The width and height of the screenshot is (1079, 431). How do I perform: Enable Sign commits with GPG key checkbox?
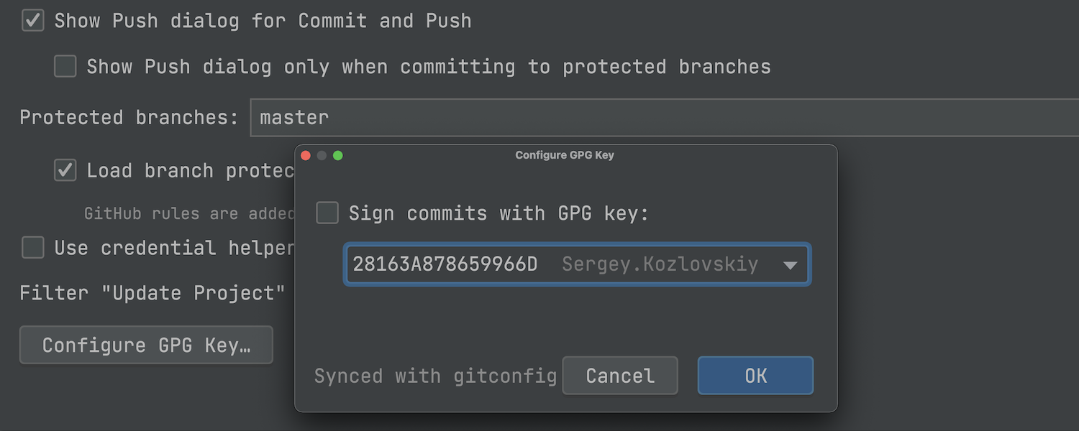click(x=327, y=213)
